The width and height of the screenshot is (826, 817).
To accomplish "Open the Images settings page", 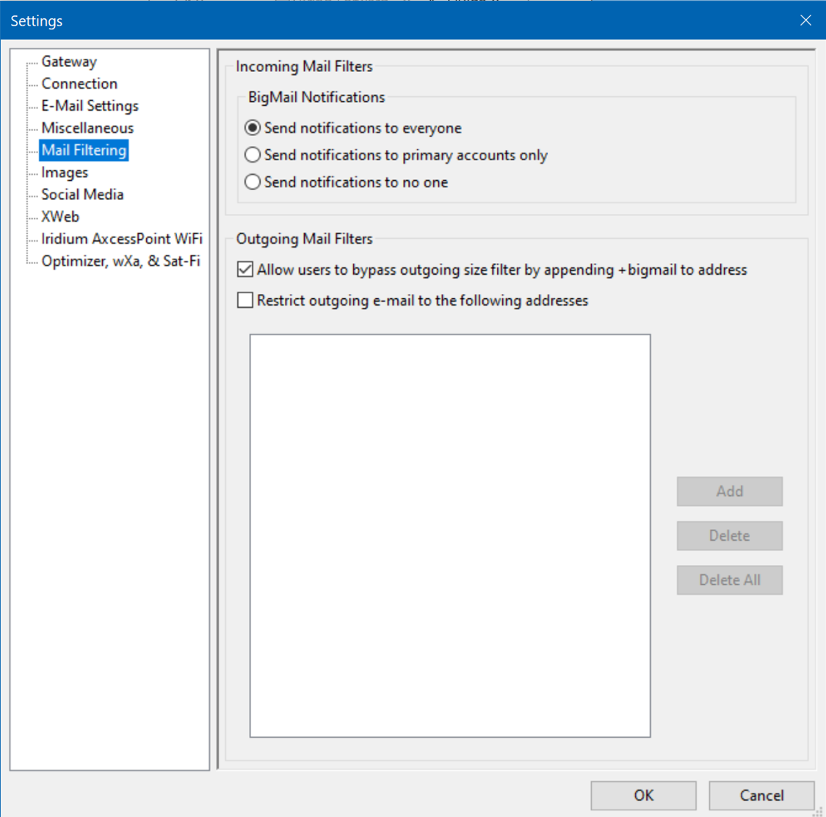I will [x=65, y=173].
